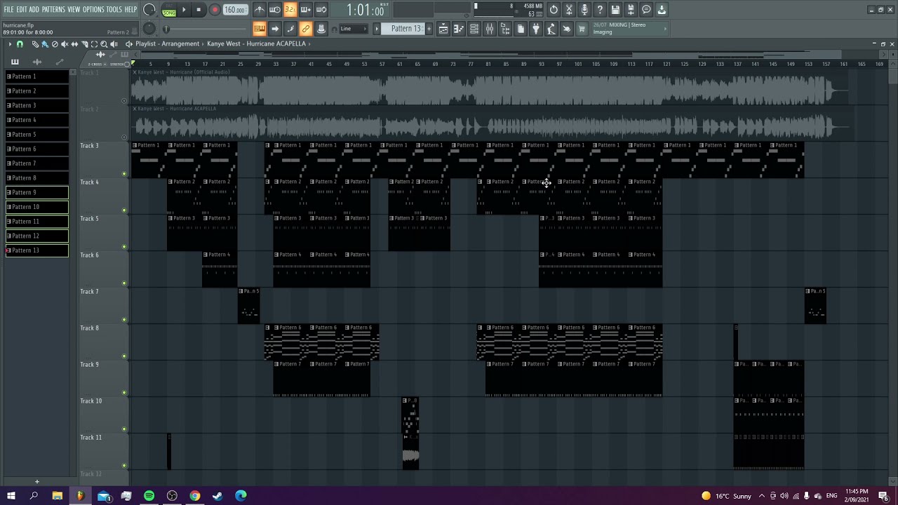Toggle auto-scrolling arrow button
The width and height of the screenshot is (898, 505).
(275, 29)
